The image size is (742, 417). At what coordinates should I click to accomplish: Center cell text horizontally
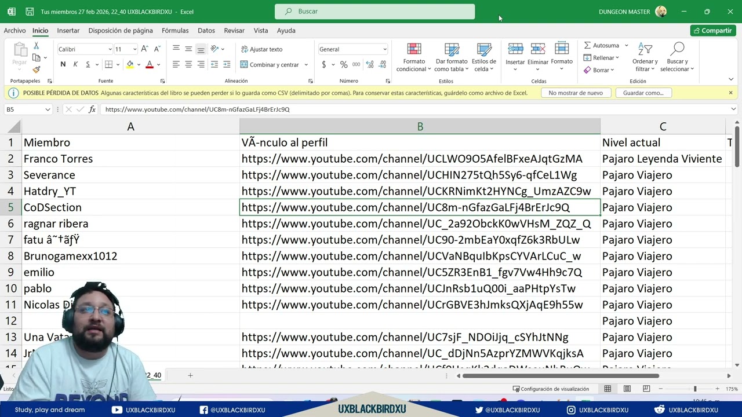[x=188, y=64]
